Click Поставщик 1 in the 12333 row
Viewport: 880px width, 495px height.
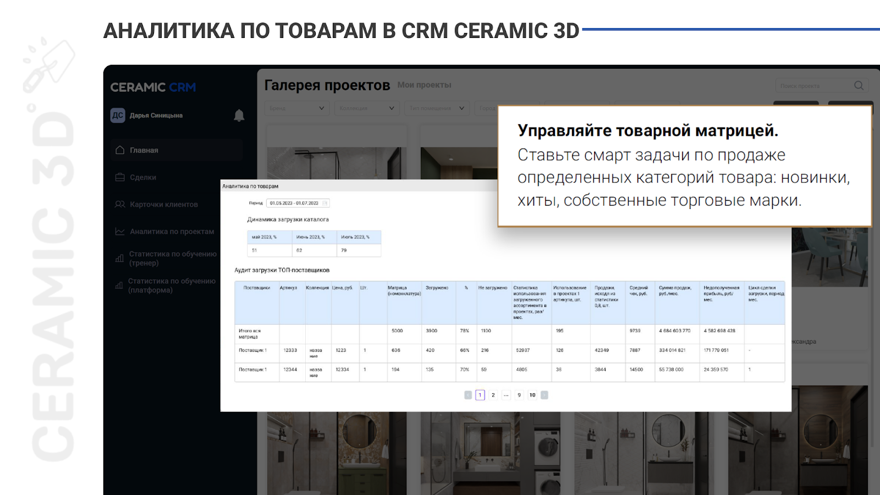pyautogui.click(x=252, y=350)
